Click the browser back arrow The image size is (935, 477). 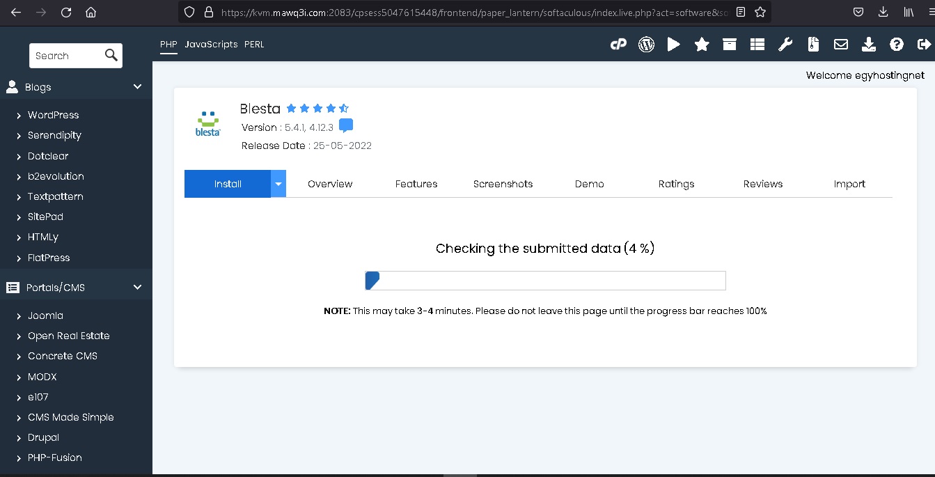[x=16, y=13]
